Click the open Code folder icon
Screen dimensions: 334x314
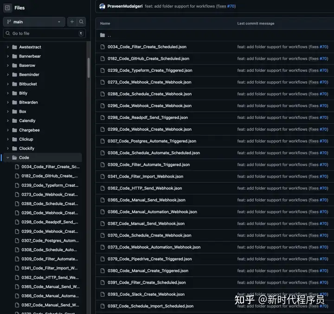click(14, 157)
